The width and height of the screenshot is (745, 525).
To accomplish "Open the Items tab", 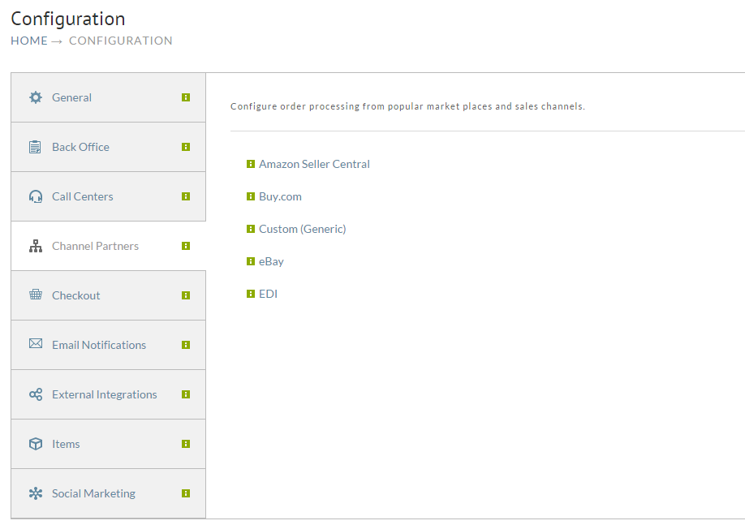I will point(108,444).
